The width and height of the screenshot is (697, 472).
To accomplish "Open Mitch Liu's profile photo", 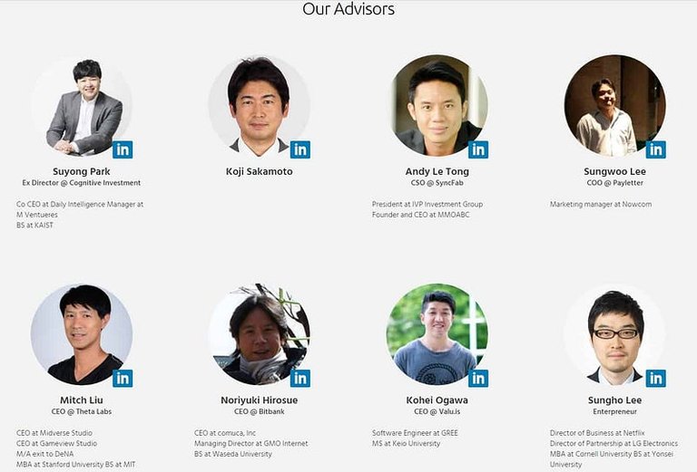I will point(81,334).
